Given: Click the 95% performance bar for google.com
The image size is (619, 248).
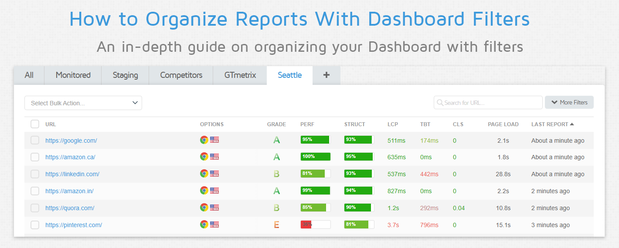Looking at the screenshot, I should (316, 140).
